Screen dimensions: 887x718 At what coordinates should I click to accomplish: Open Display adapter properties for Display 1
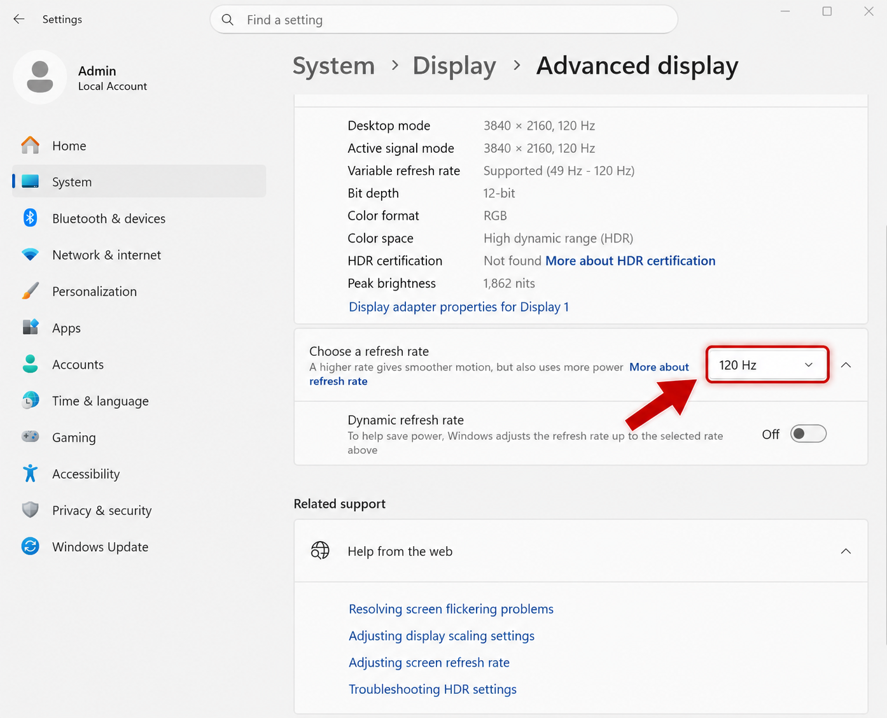pos(459,307)
